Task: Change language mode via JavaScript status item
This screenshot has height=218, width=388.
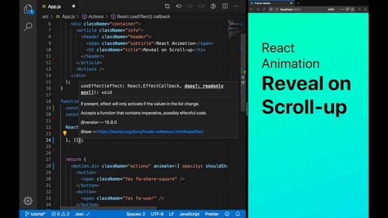Action: (x=189, y=214)
